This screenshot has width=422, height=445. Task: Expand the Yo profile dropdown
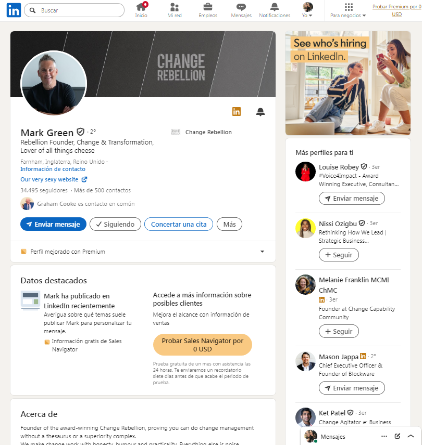pos(307,10)
